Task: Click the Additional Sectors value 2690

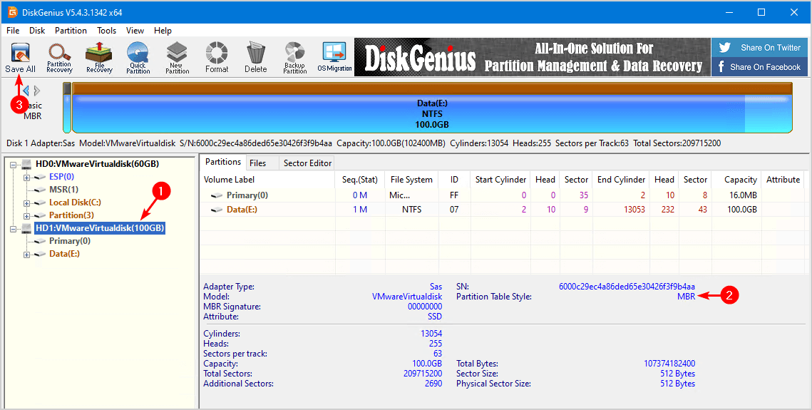Action: [x=433, y=384]
